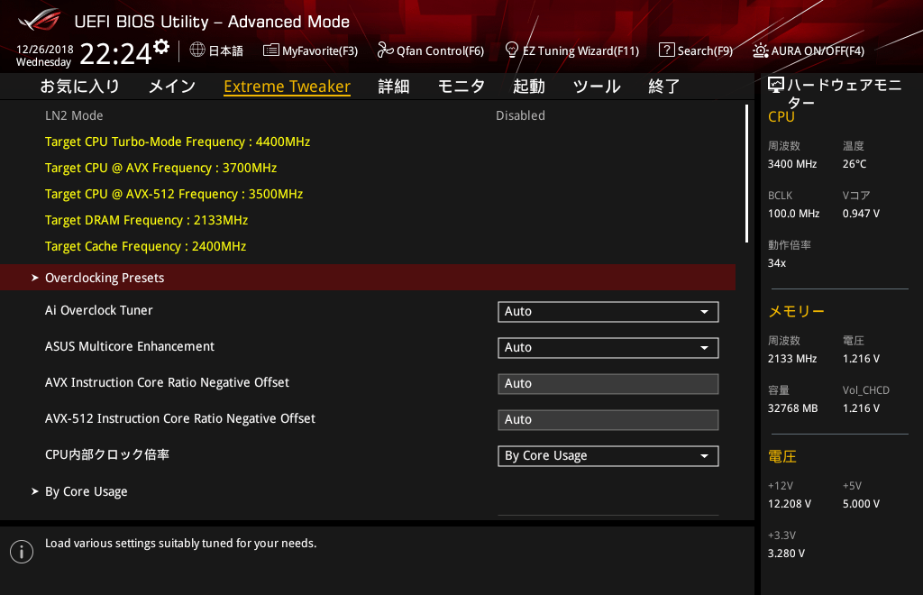The image size is (923, 595).
Task: Expand the By Core Usage submenu
Action: (368, 490)
